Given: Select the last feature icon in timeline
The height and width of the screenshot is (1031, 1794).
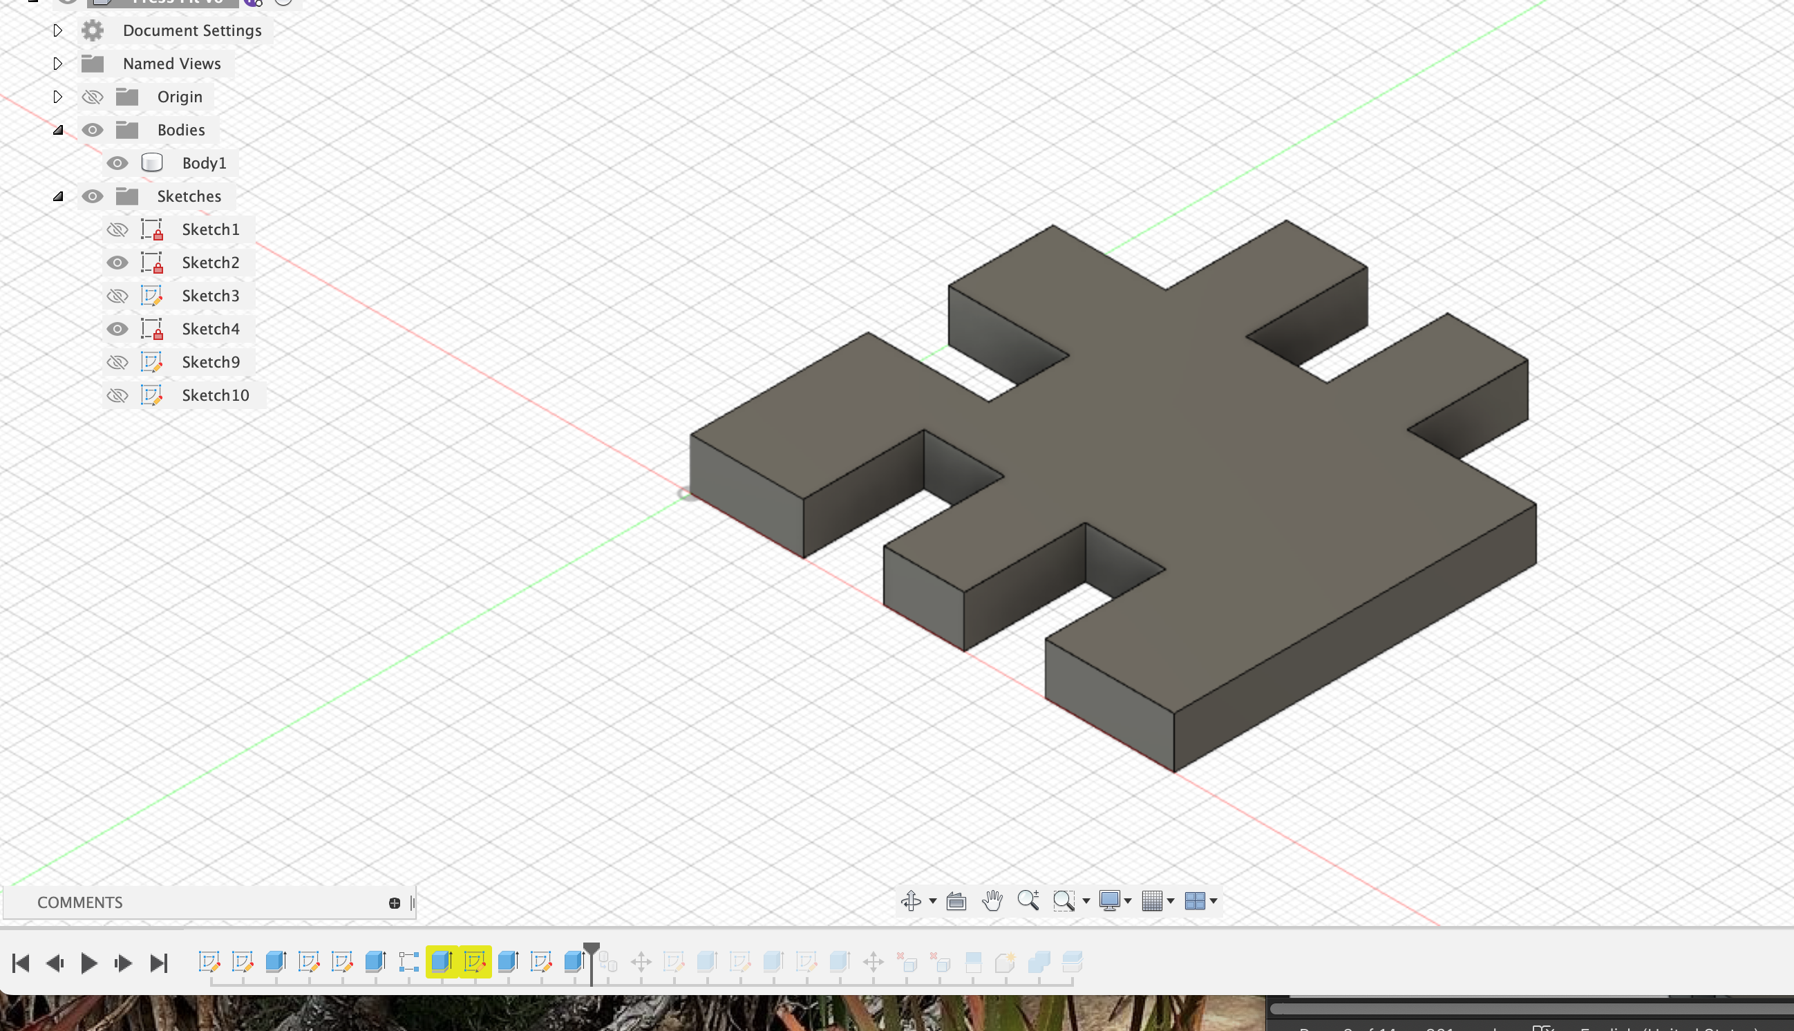Looking at the screenshot, I should pyautogui.click(x=1072, y=963).
